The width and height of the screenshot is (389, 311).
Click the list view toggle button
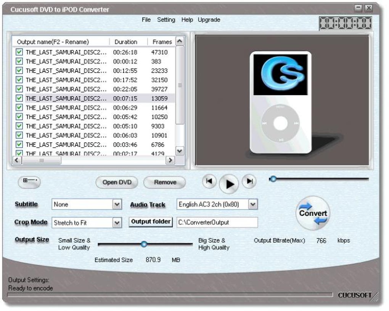[x=29, y=181]
